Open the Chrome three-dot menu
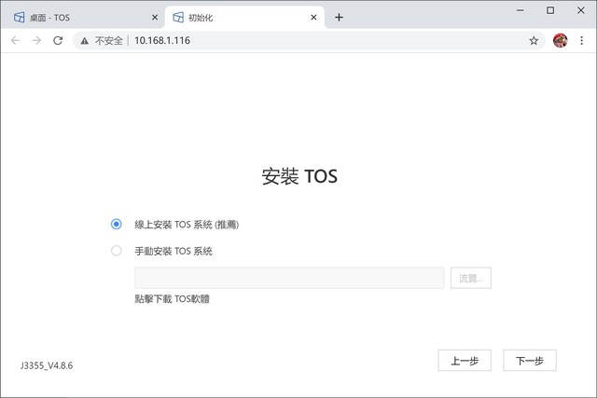The width and height of the screenshot is (597, 398). point(581,40)
